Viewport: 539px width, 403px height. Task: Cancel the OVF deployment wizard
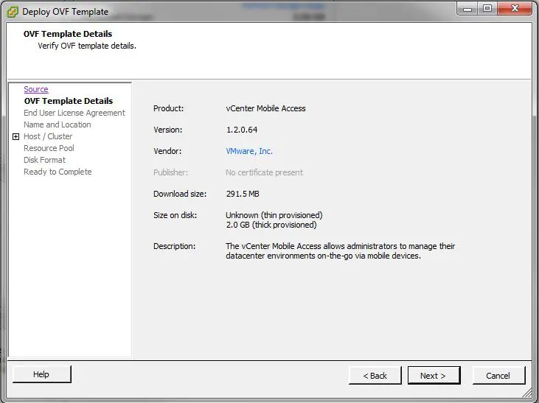[x=498, y=375]
